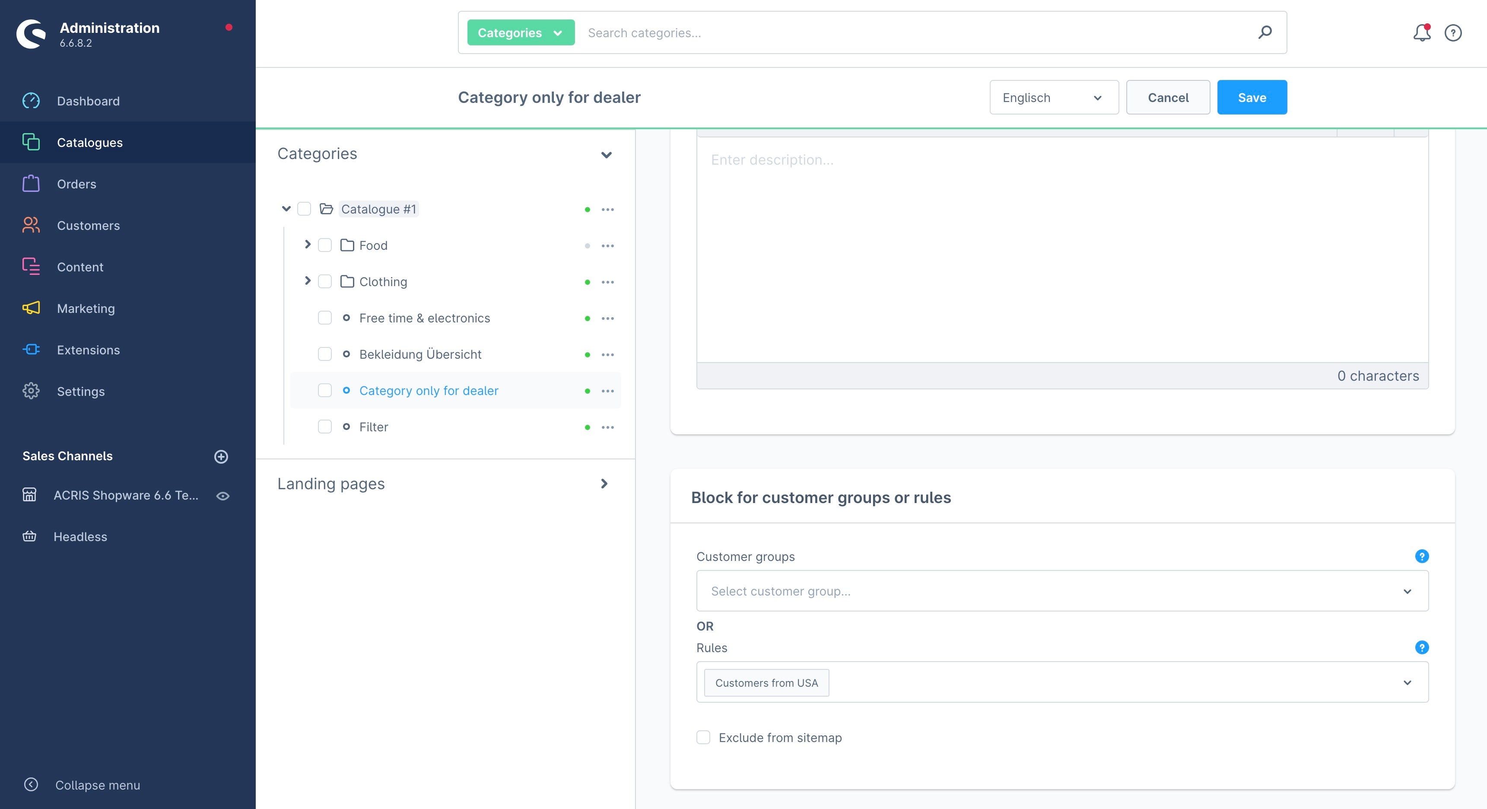Check the Clothing category checkbox

tap(325, 282)
